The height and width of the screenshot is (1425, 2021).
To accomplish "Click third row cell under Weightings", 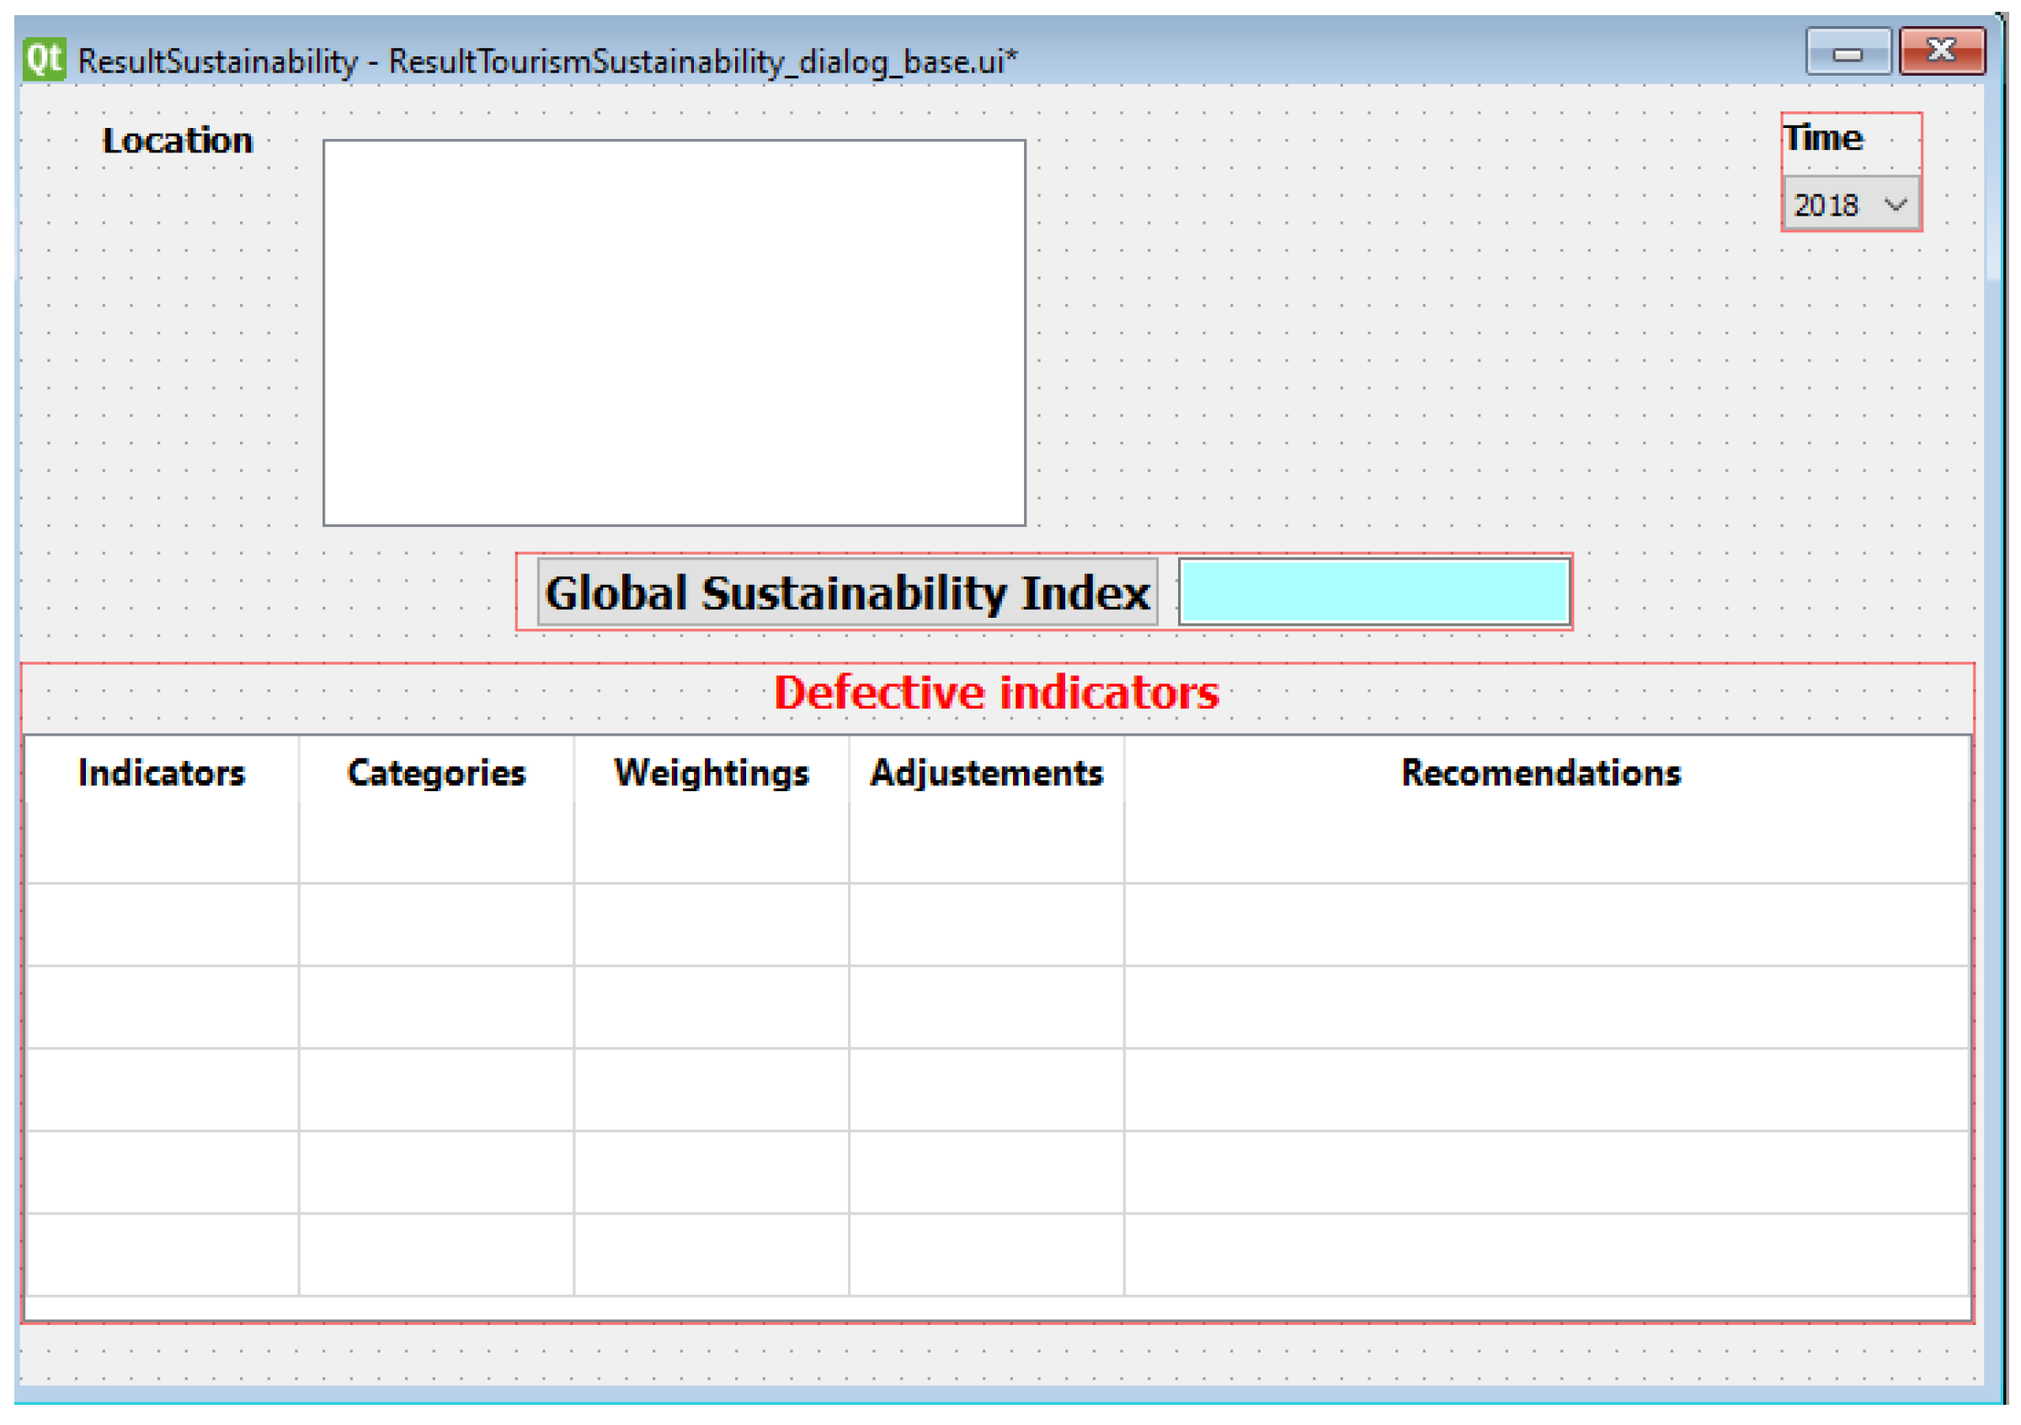I will 712,1008.
